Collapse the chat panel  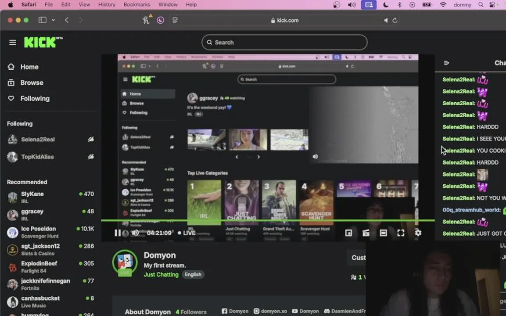pyautogui.click(x=446, y=63)
